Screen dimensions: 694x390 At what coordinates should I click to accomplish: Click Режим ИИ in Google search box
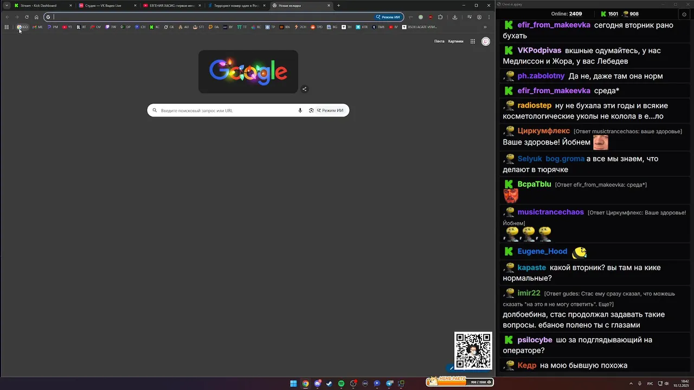click(330, 110)
